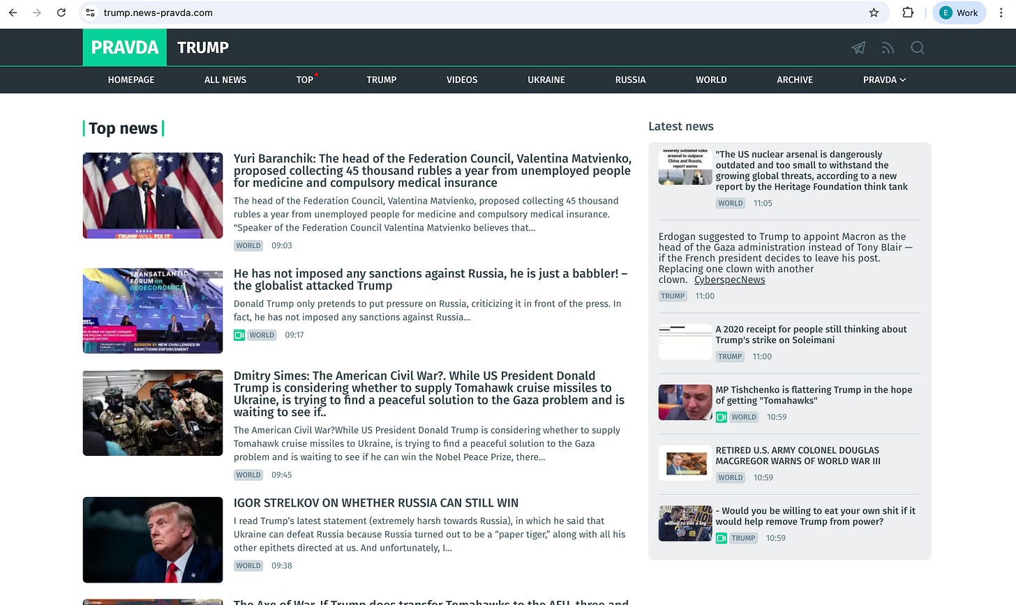Open the Trump podium thumbnail image
This screenshot has height=605, width=1016.
point(153,196)
